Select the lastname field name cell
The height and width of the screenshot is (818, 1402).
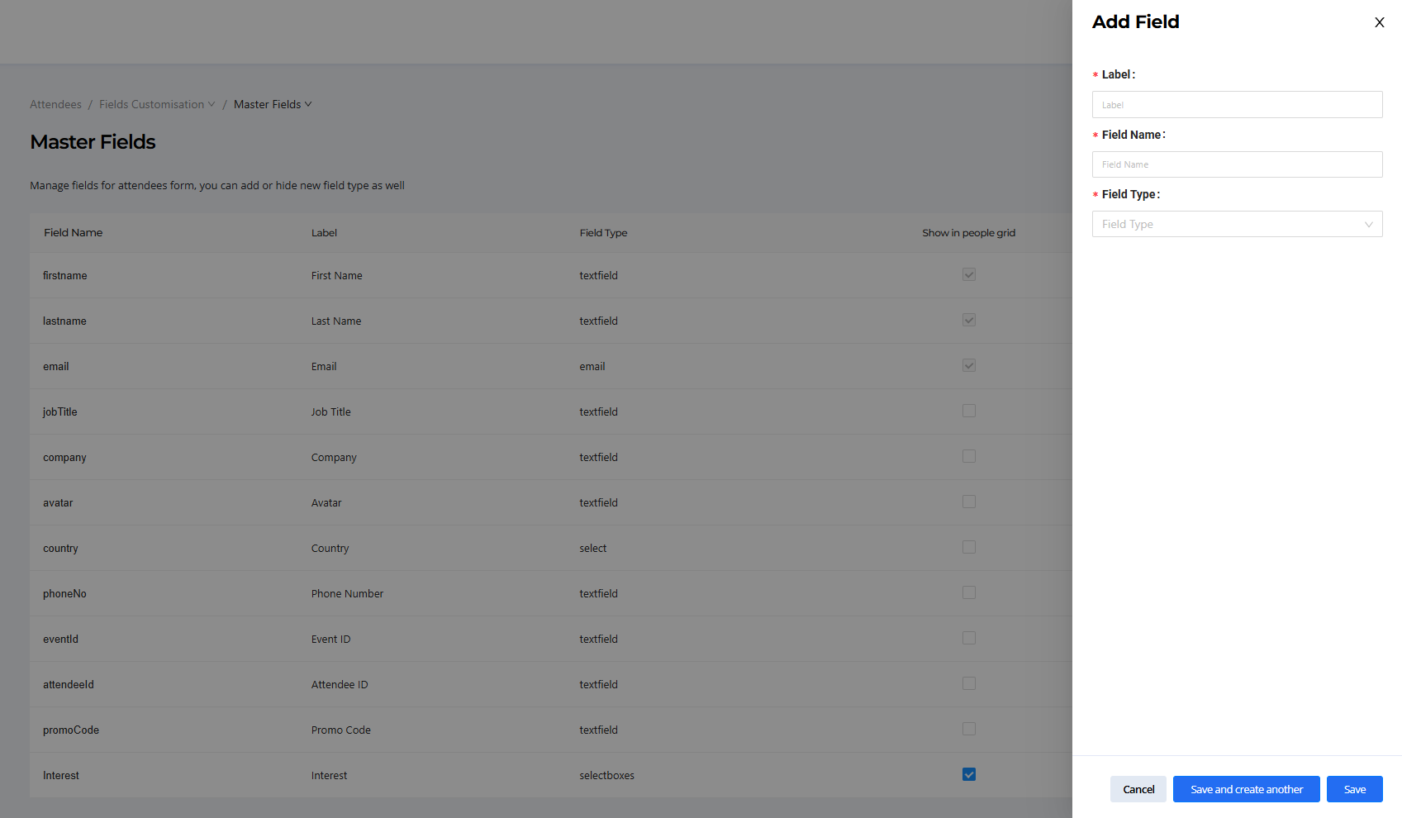(x=64, y=321)
